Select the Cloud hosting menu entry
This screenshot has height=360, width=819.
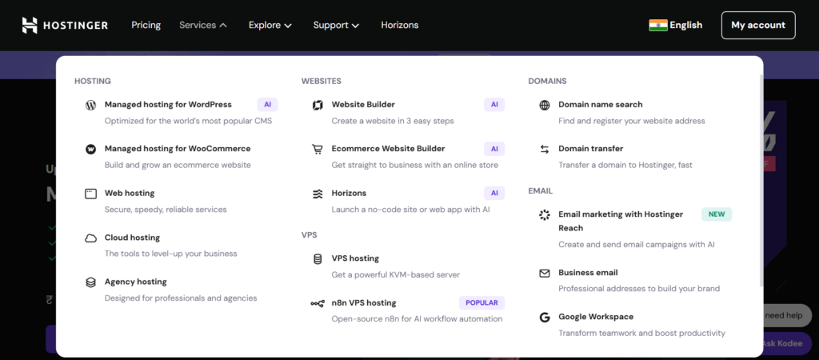click(x=133, y=238)
